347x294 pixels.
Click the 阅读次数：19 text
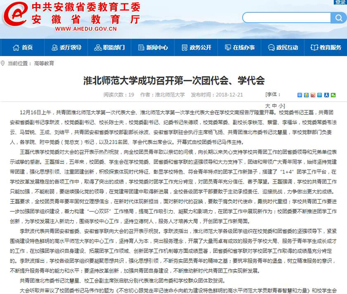coord(118,95)
